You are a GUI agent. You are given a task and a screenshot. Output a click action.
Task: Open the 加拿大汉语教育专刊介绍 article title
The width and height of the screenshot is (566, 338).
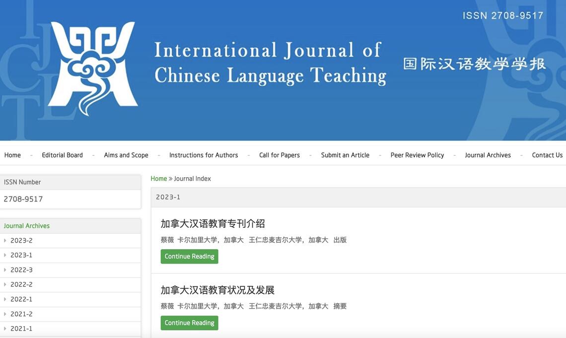click(x=212, y=224)
